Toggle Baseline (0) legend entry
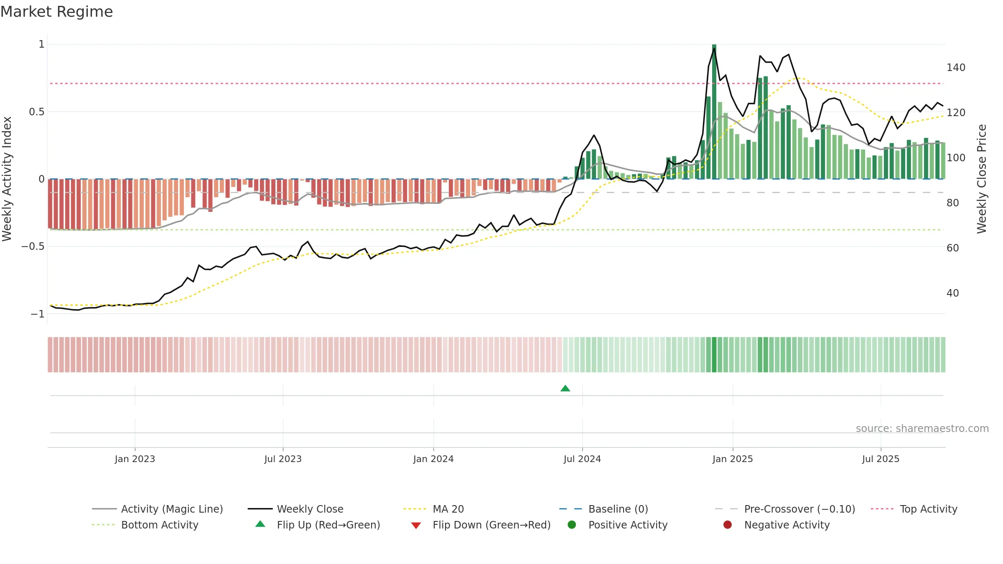The height and width of the screenshot is (564, 1003). point(603,509)
